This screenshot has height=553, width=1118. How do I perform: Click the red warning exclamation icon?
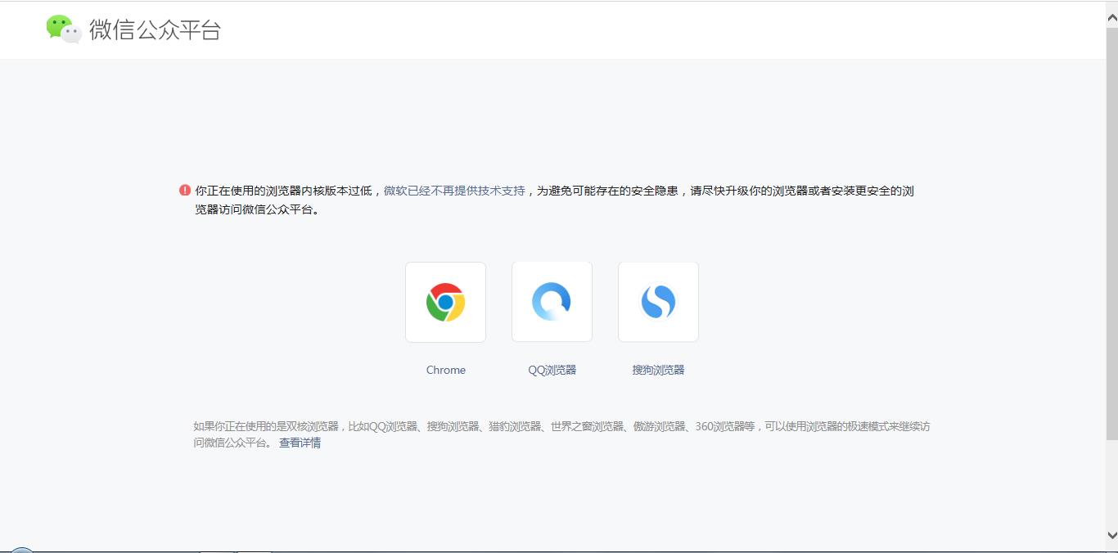click(185, 191)
